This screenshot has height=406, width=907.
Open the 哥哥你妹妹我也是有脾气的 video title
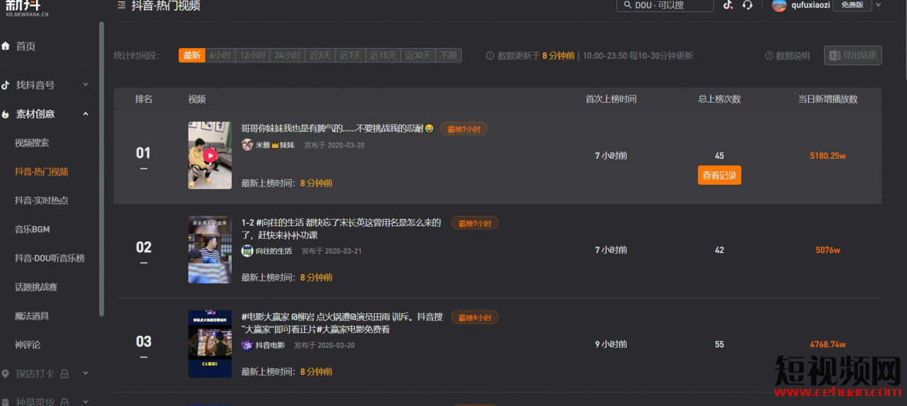tap(337, 128)
